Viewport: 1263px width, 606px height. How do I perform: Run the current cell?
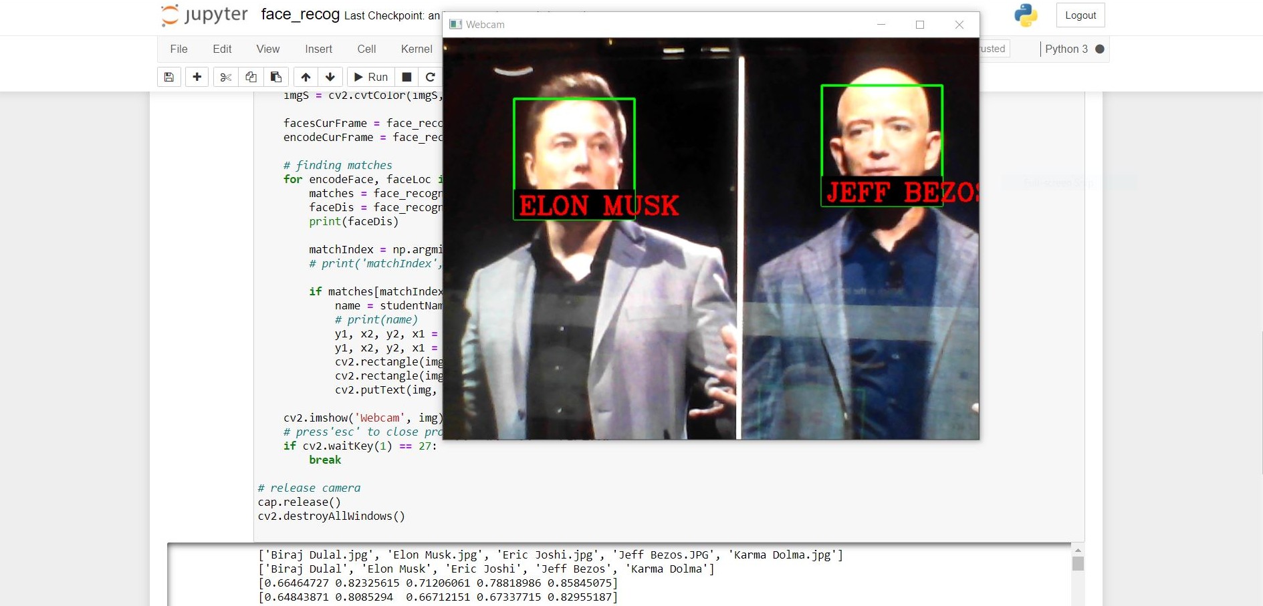point(371,77)
